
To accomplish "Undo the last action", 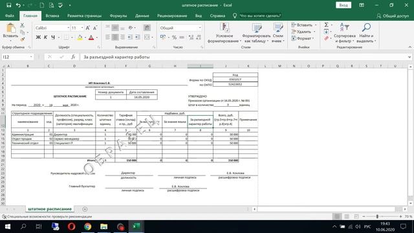I will click(18, 5).
